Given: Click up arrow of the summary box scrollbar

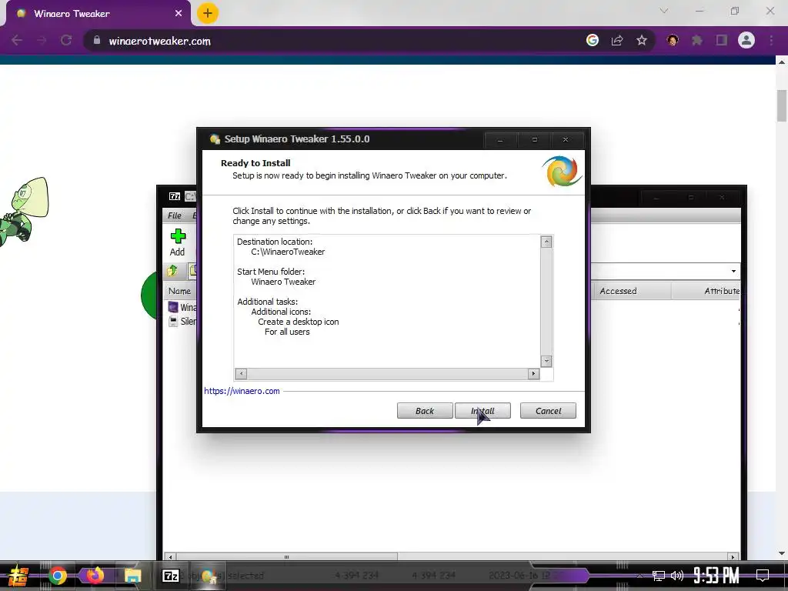Looking at the screenshot, I should [x=546, y=242].
